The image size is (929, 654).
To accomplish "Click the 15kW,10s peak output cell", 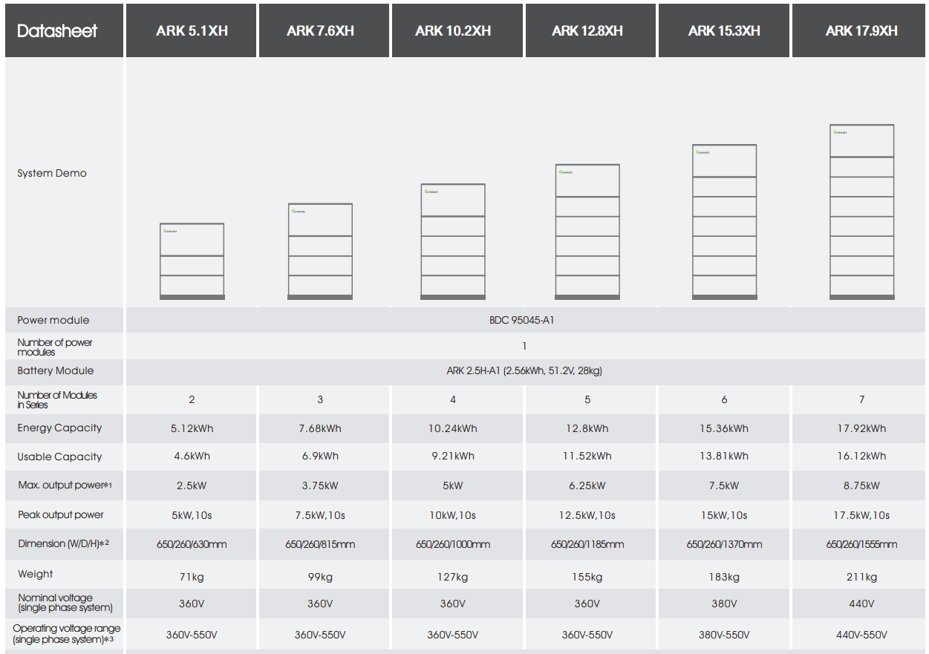I will [x=724, y=515].
